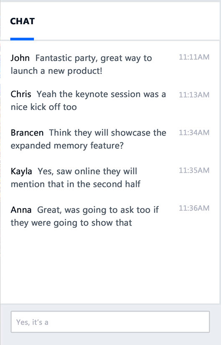Screen dimensions: 221x345
Task: Click the 11:35AM timestamp
Action: tap(194, 171)
